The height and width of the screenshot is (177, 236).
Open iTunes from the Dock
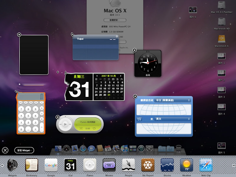coord(124,149)
